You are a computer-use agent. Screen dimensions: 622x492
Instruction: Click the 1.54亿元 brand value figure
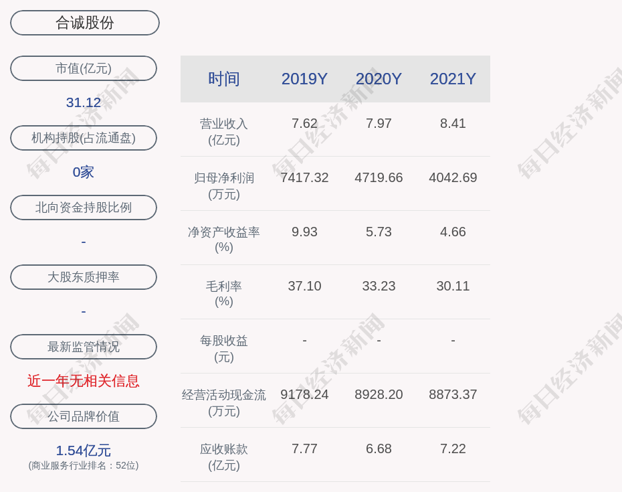point(84,450)
